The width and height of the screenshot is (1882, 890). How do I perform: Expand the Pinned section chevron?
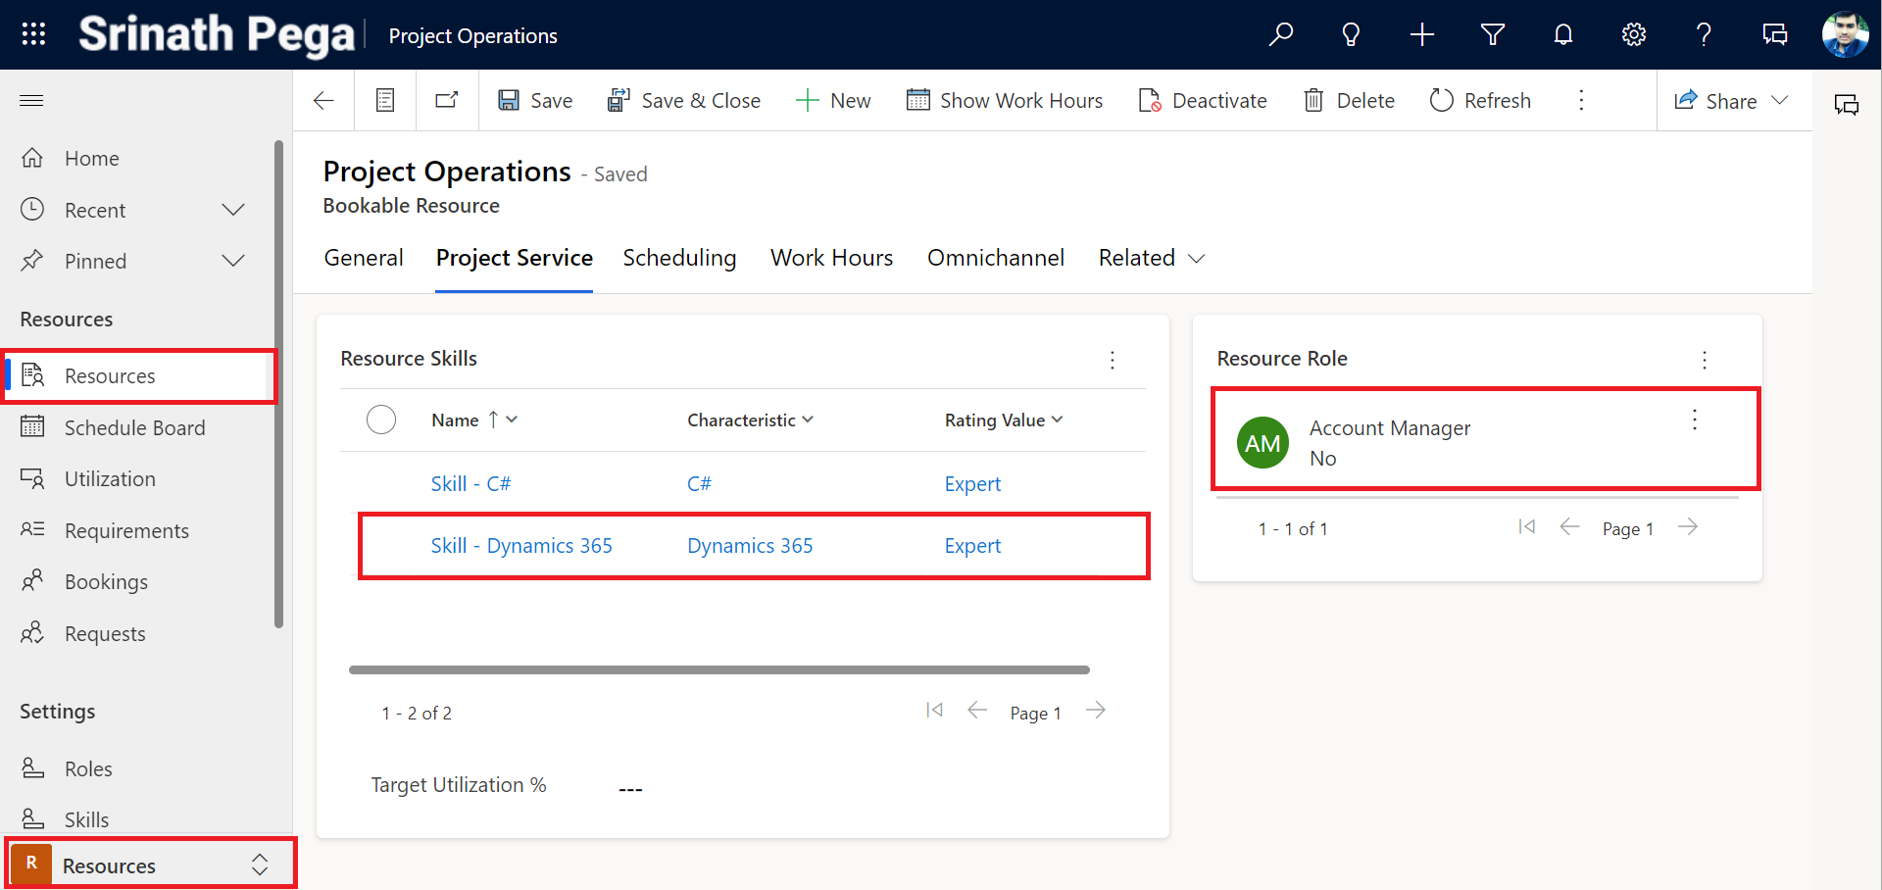(x=233, y=261)
